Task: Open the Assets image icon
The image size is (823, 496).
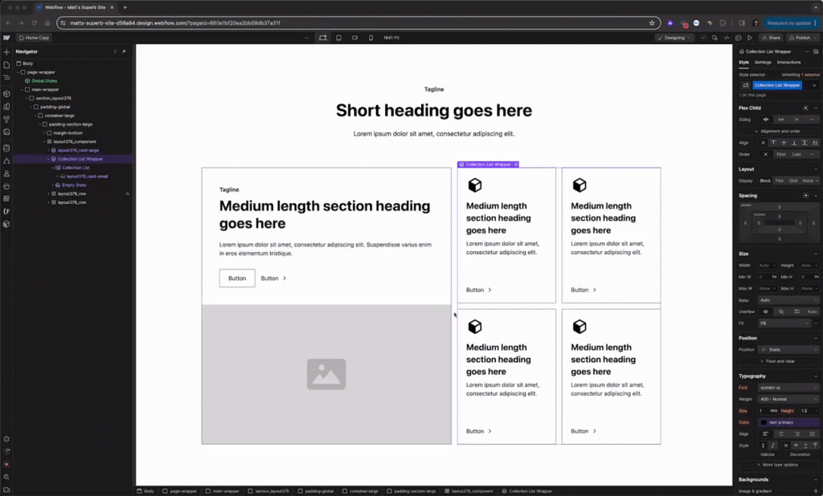Action: [6, 132]
